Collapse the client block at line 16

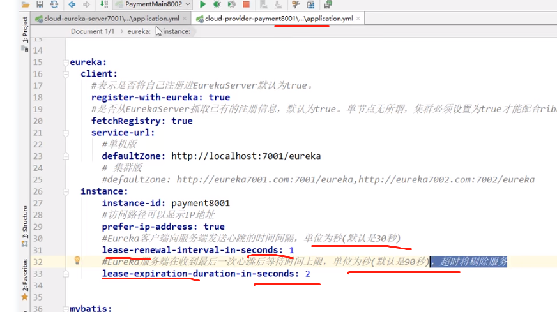(66, 74)
